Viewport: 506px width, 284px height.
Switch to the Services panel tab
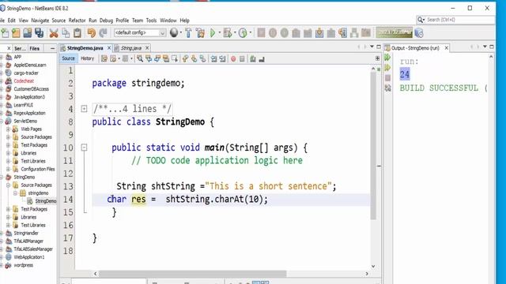tap(19, 48)
